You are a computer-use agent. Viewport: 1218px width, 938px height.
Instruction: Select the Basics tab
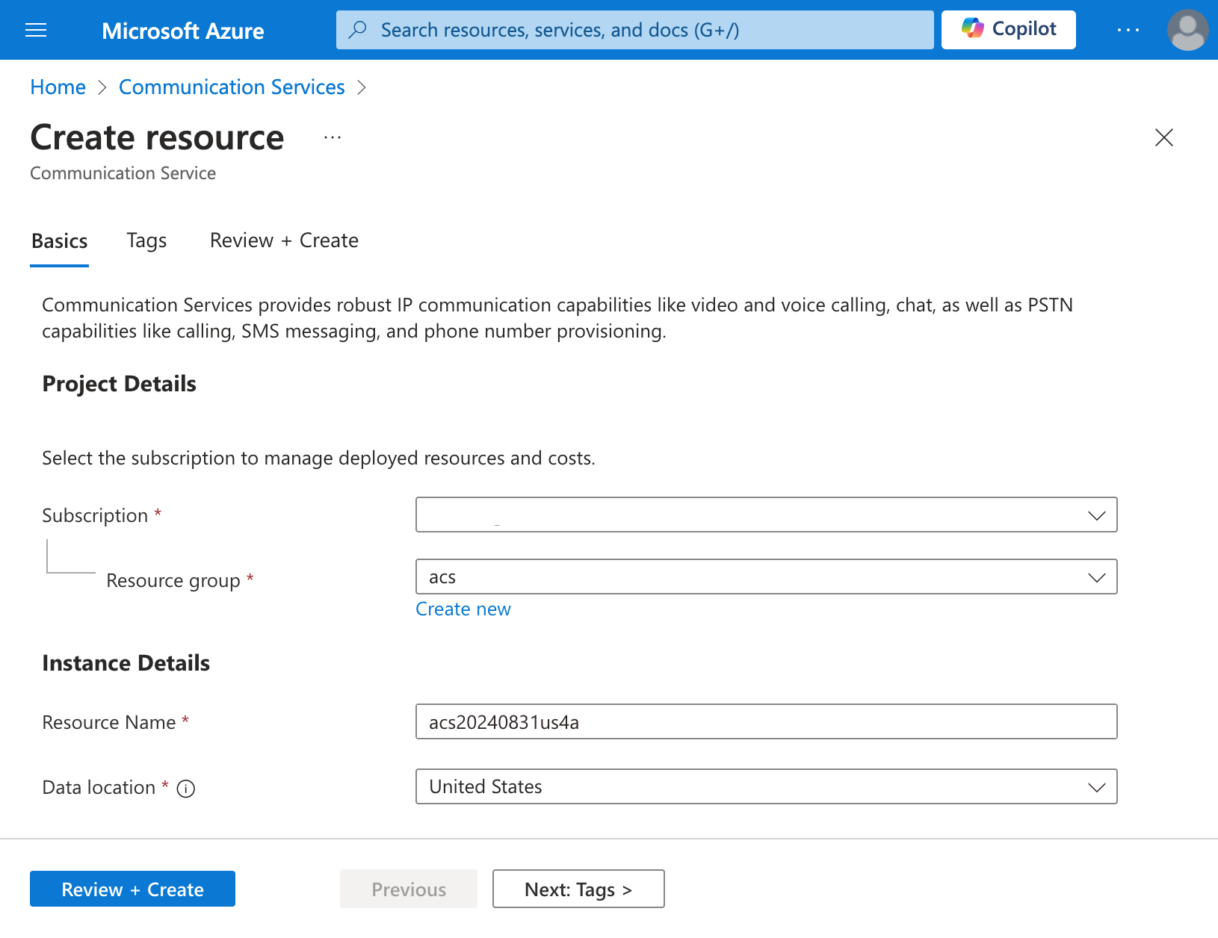click(x=60, y=241)
